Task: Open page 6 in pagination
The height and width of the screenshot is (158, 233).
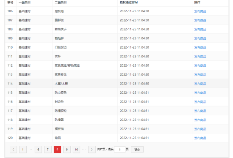Action: click(x=38, y=150)
